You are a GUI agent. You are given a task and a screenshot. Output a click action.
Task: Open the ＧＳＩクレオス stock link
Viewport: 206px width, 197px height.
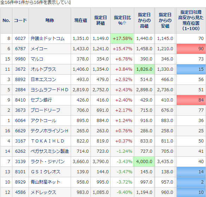(46, 172)
